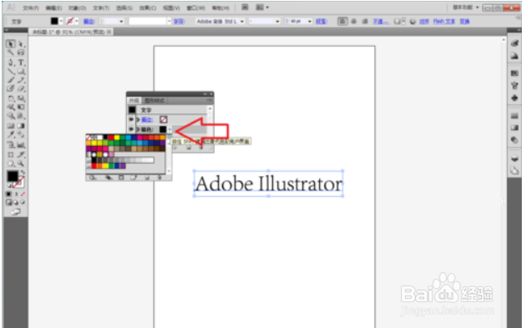Select the Zoom tool
The image size is (522, 328).
point(22,164)
